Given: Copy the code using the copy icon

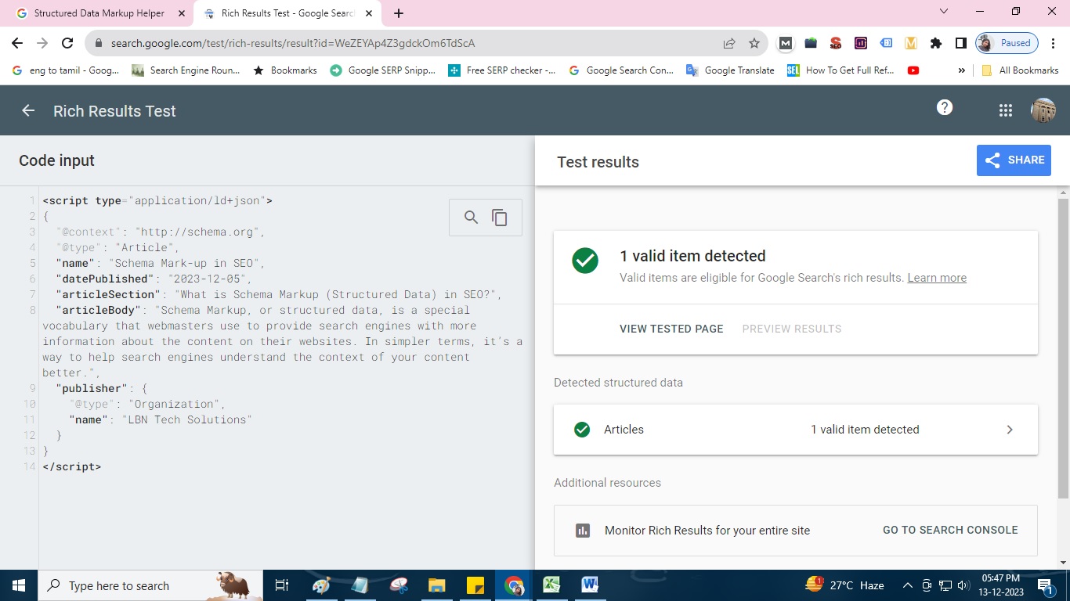Looking at the screenshot, I should (500, 217).
